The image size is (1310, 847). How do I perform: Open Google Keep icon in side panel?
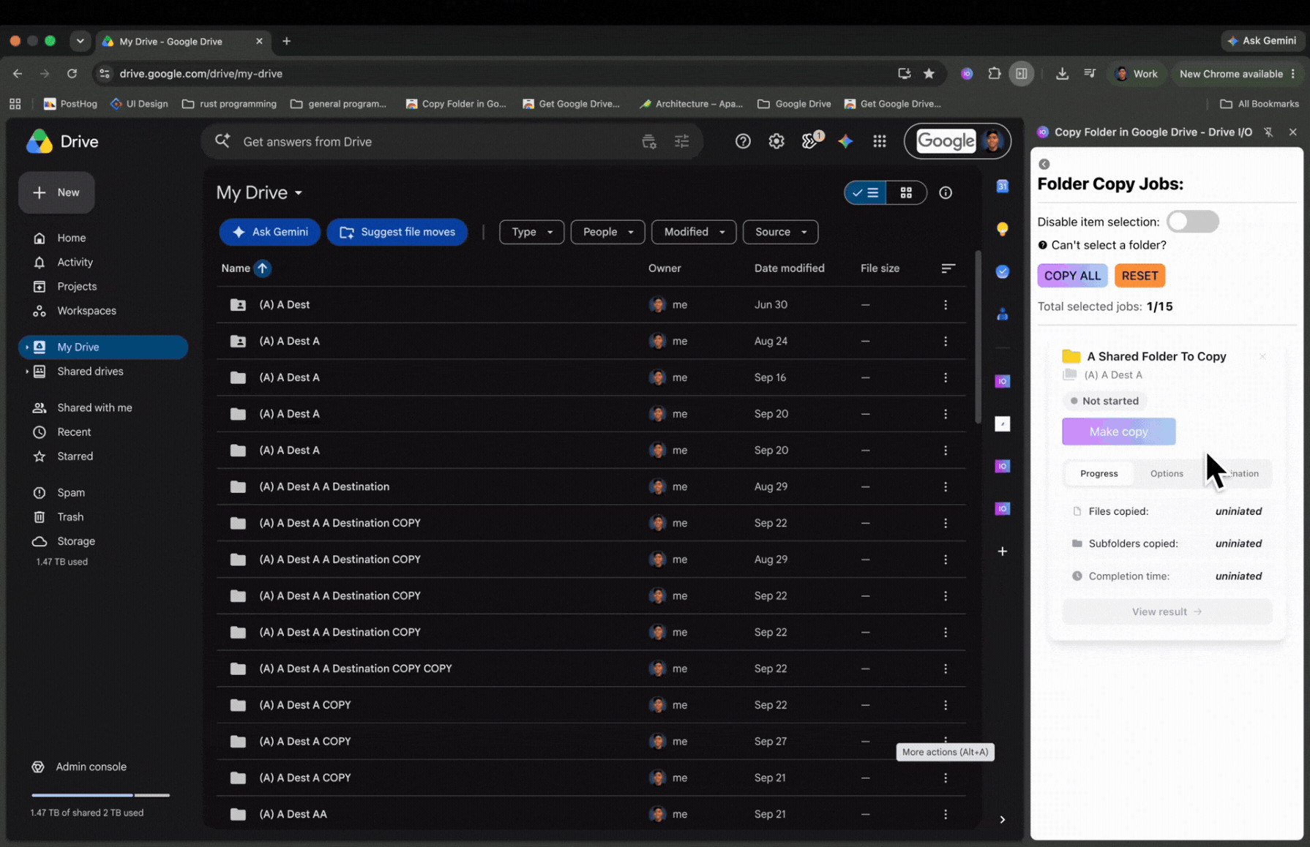click(x=1003, y=229)
